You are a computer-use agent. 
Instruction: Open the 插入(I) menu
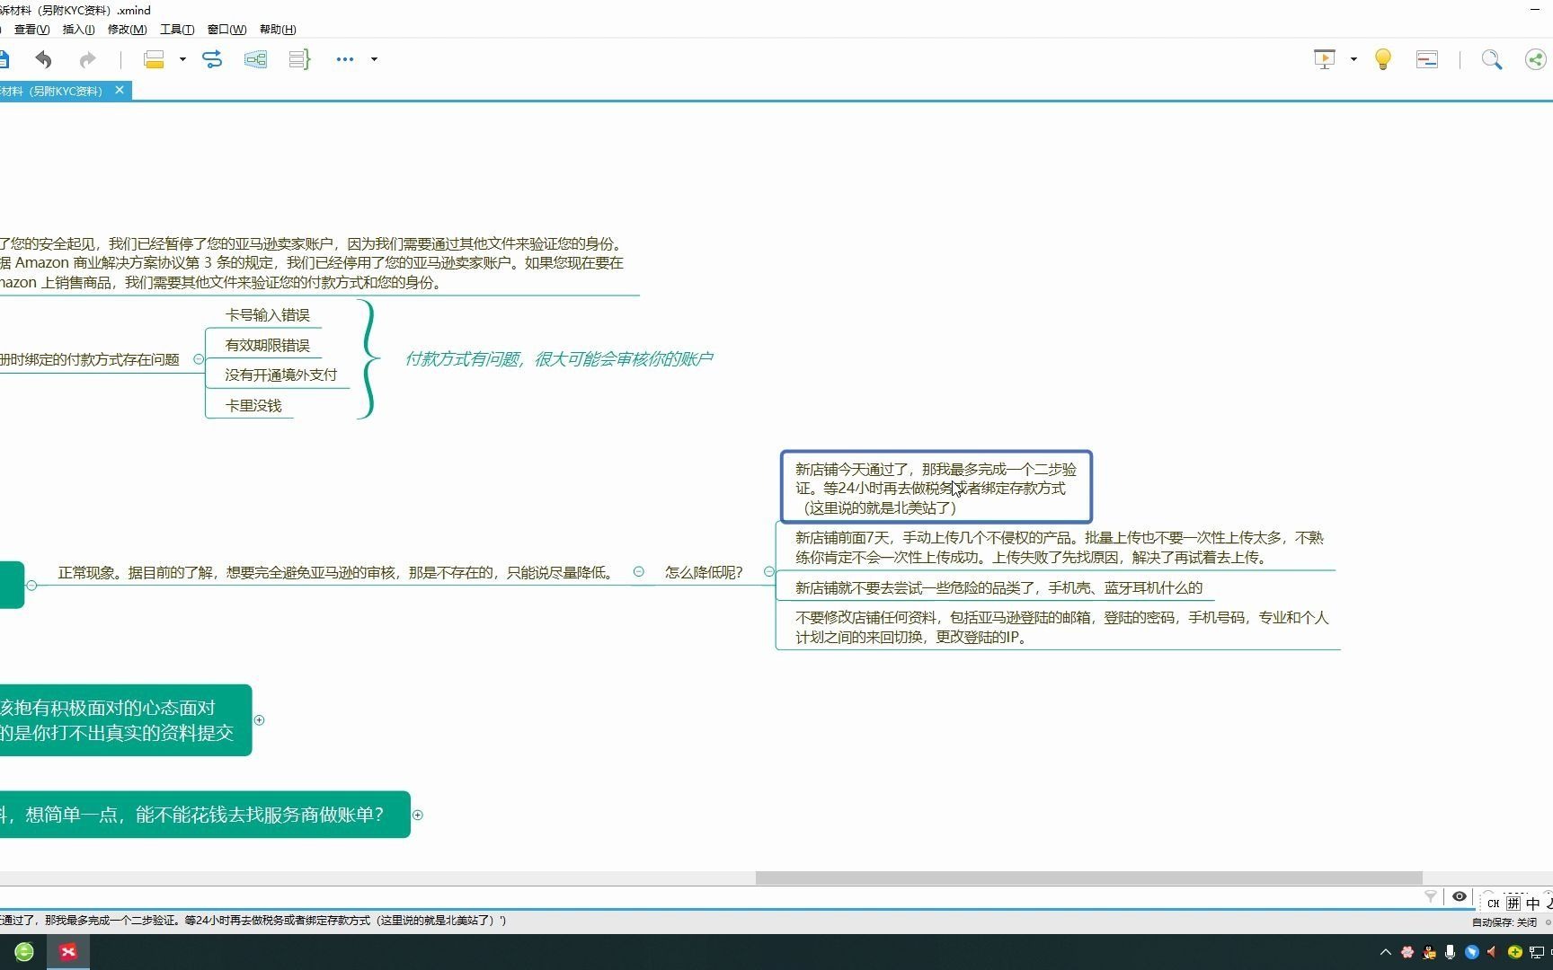click(x=78, y=30)
